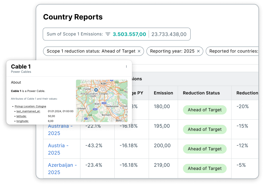Click the filter icon beside Scope 1 Emissions
This screenshot has width=264, height=185.
pos(108,34)
